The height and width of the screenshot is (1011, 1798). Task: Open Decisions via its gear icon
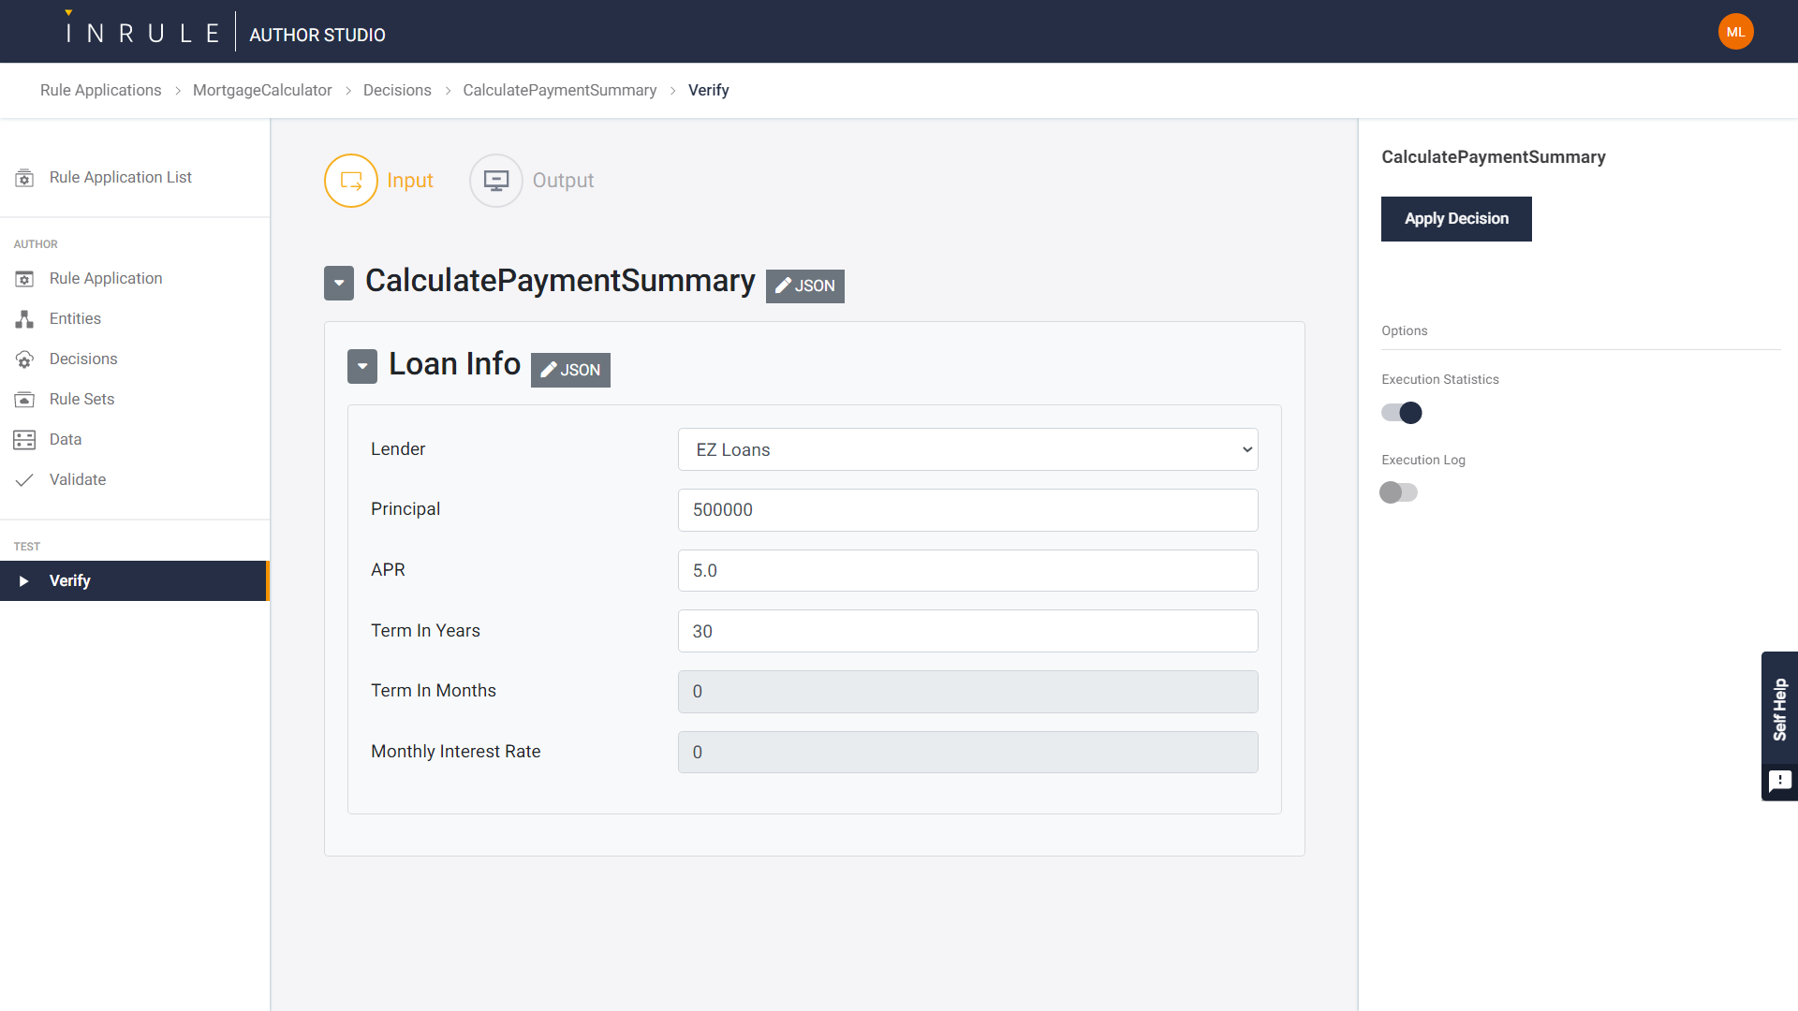coord(24,359)
